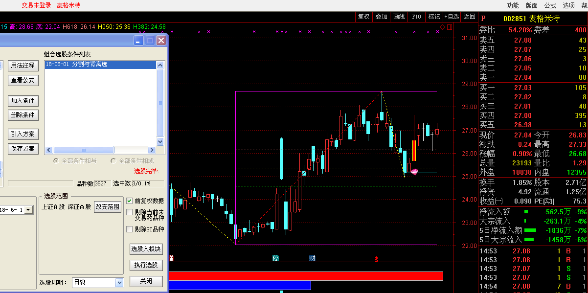
Task: Click the 买四 row volume 395
Action: [581, 115]
